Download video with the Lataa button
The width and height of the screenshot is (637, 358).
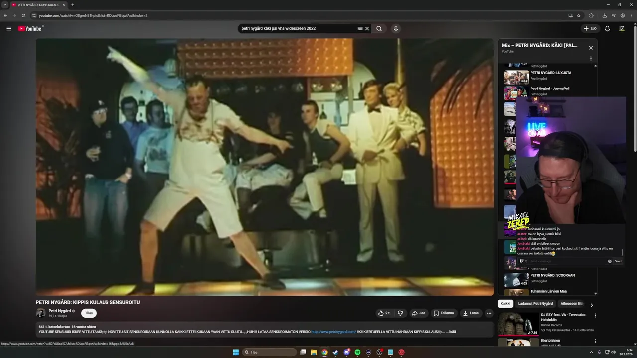pos(471,313)
